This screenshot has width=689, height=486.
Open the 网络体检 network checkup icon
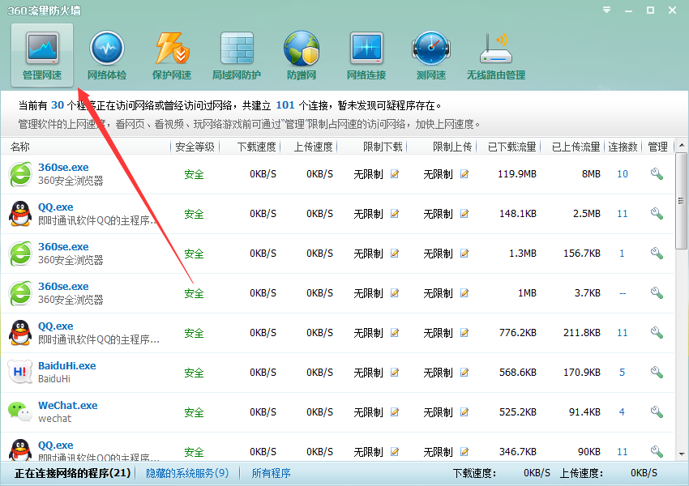pyautogui.click(x=107, y=55)
